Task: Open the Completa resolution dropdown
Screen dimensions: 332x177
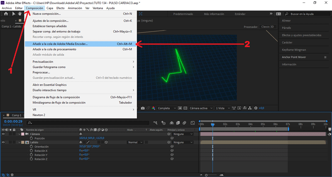Action: click(166, 108)
